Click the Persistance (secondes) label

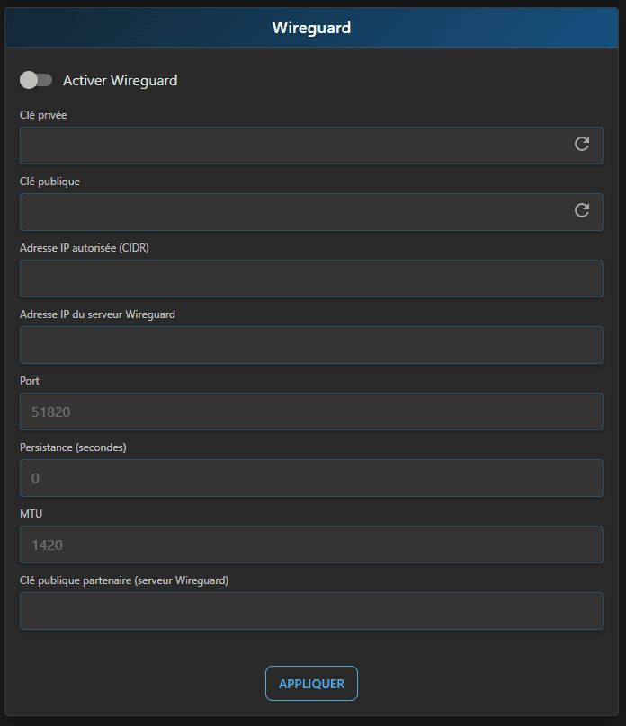[73, 447]
